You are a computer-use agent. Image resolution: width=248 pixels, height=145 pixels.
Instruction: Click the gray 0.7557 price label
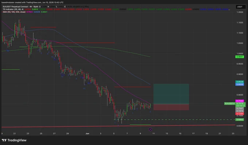coord(240,108)
